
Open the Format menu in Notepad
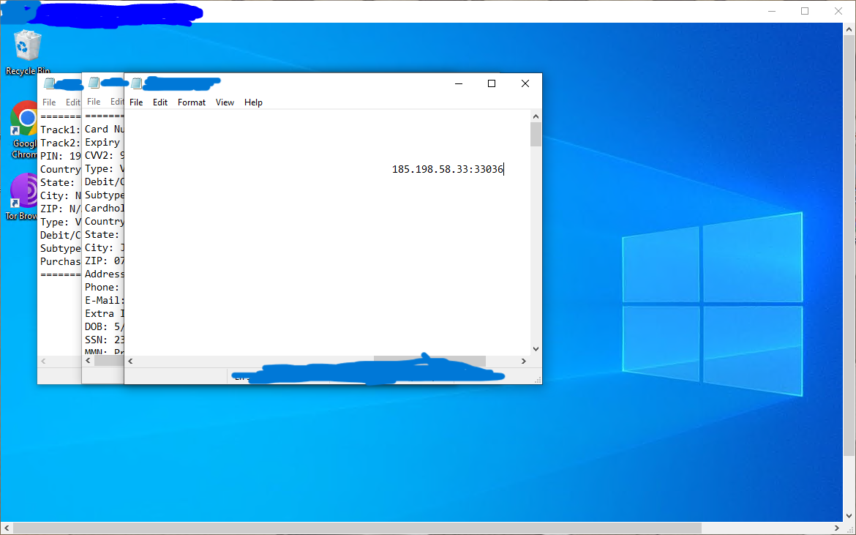pyautogui.click(x=192, y=102)
